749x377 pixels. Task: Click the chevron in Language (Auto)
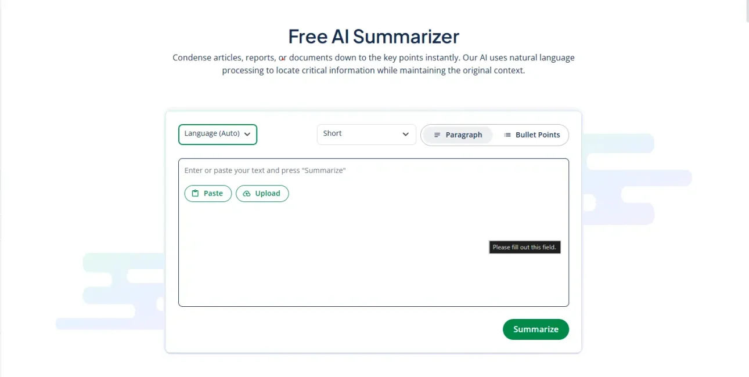click(247, 134)
